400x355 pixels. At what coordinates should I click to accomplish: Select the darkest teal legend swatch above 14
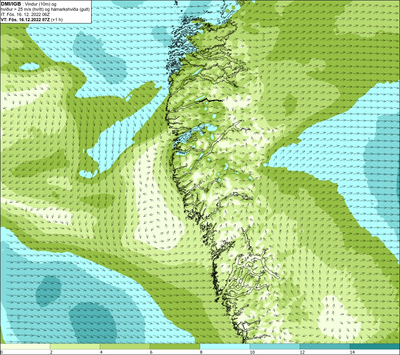pyautogui.click(x=375, y=346)
